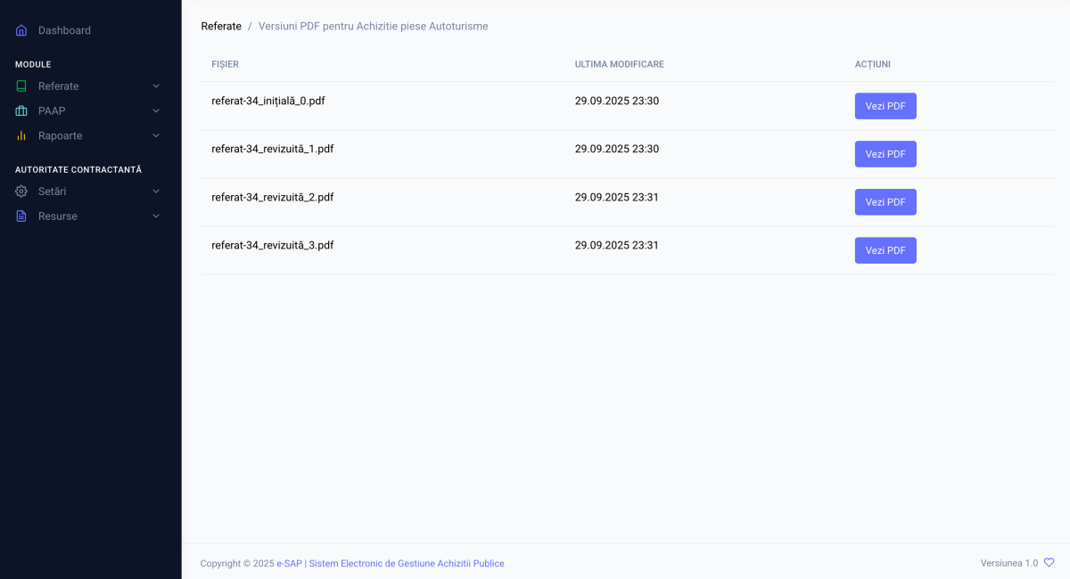
Task: Open Vezi PDF for referat-34_revizuită_2.pdf
Action: (x=885, y=202)
